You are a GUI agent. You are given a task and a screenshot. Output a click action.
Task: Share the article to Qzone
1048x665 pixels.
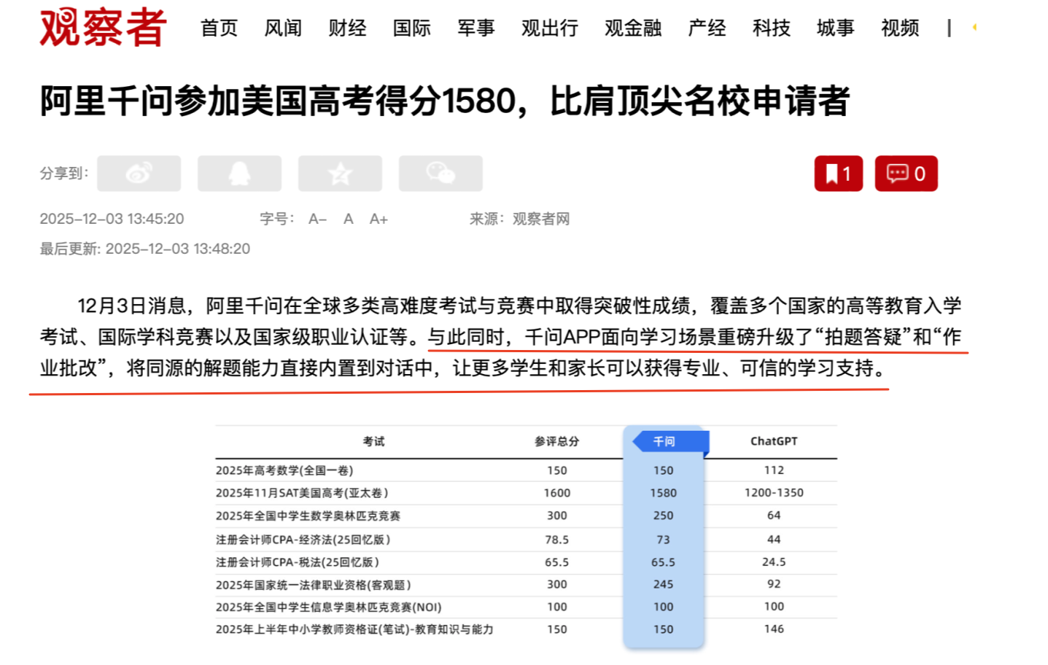[340, 173]
